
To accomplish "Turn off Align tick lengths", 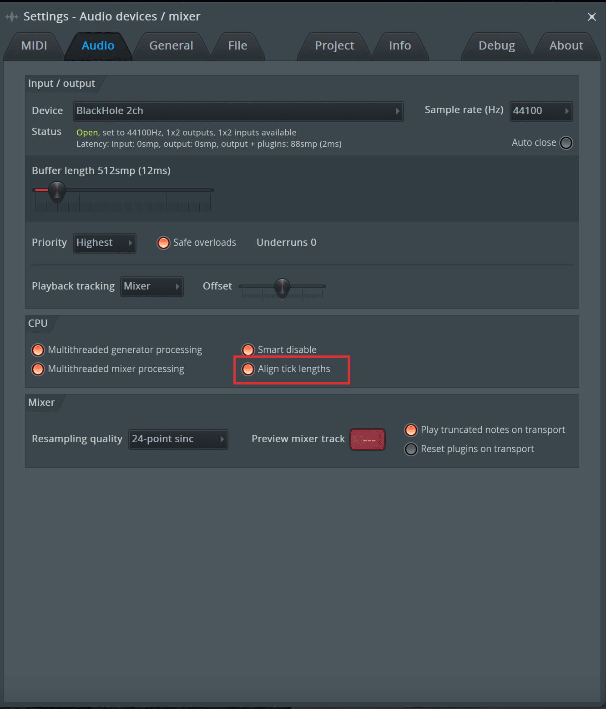I will click(x=248, y=369).
